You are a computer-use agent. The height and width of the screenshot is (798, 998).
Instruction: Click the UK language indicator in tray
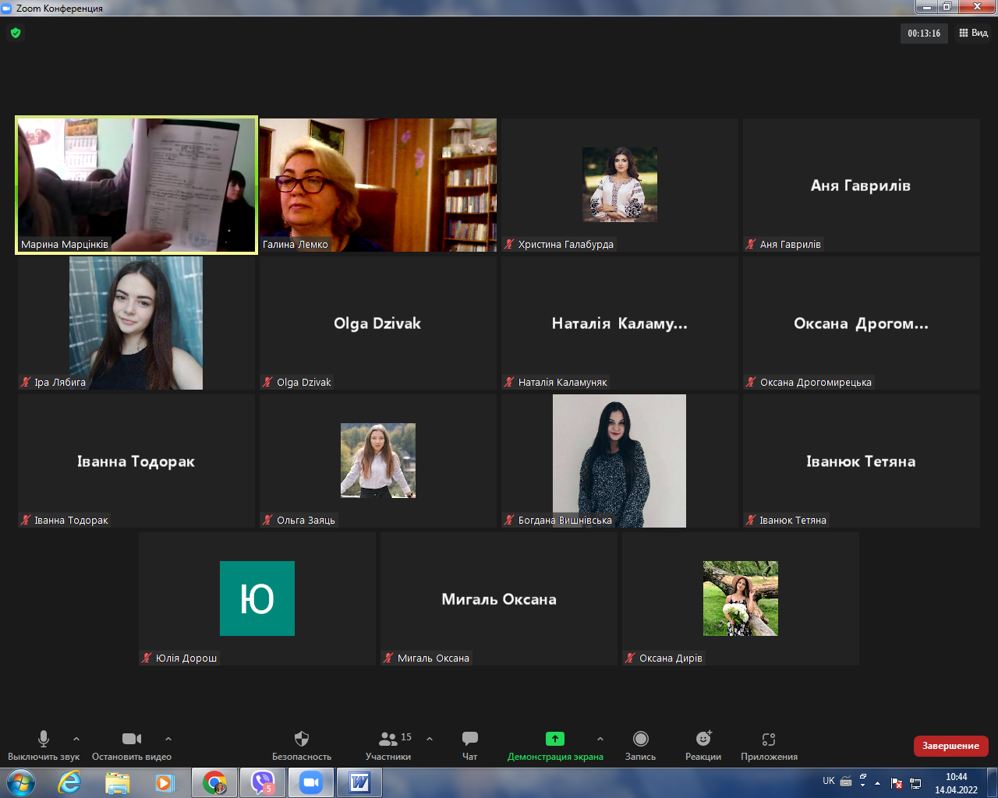click(x=828, y=781)
